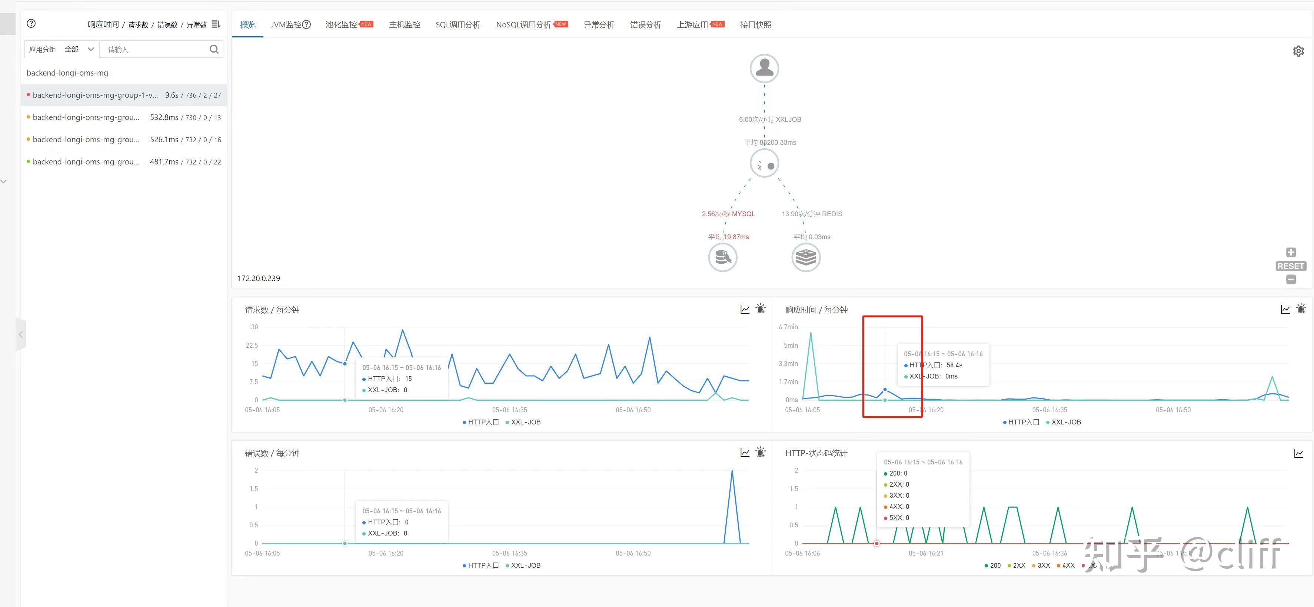Click the Redis node icon
This screenshot has width=1314, height=607.
[805, 257]
